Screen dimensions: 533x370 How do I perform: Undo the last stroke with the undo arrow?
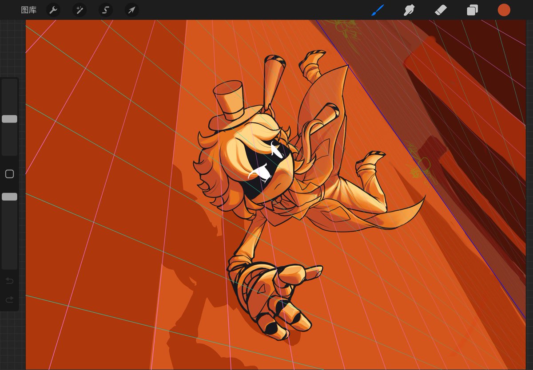9,281
